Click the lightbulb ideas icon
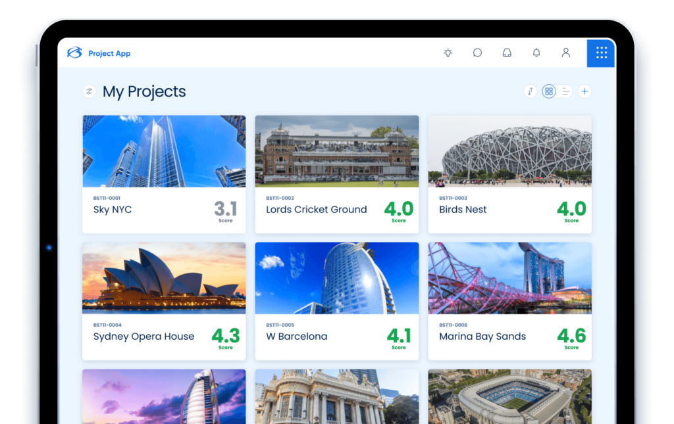Screen dimensions: 674x424 click(448, 53)
